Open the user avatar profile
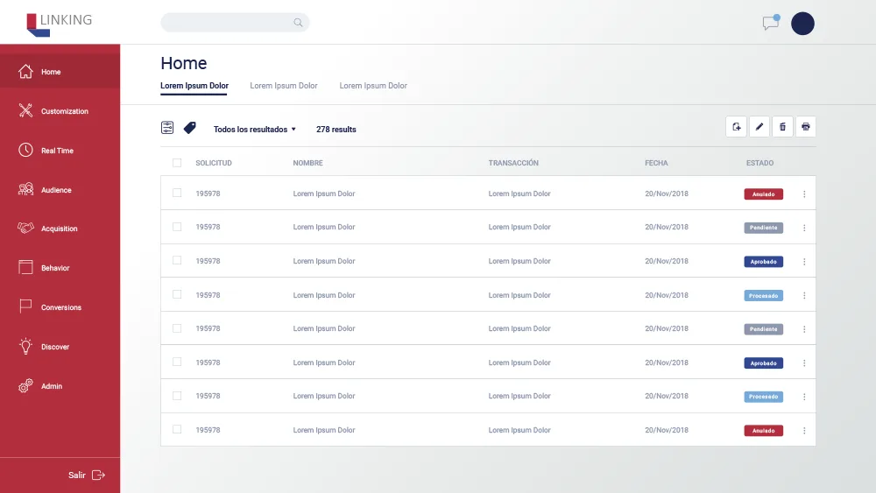The image size is (876, 493). (802, 24)
